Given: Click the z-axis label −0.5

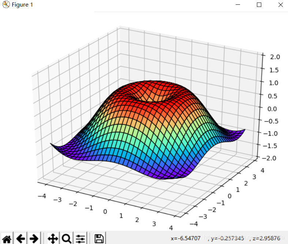Looking at the screenshot, I should click(271, 121).
